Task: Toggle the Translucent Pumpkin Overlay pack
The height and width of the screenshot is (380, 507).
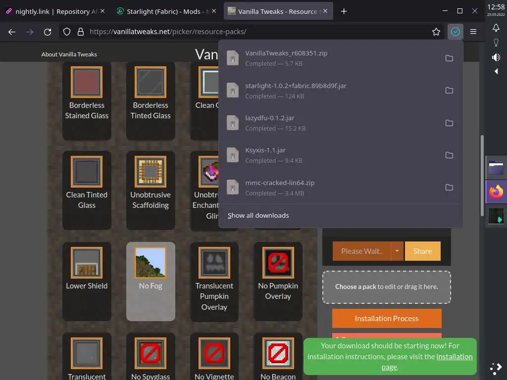Action: click(214, 281)
